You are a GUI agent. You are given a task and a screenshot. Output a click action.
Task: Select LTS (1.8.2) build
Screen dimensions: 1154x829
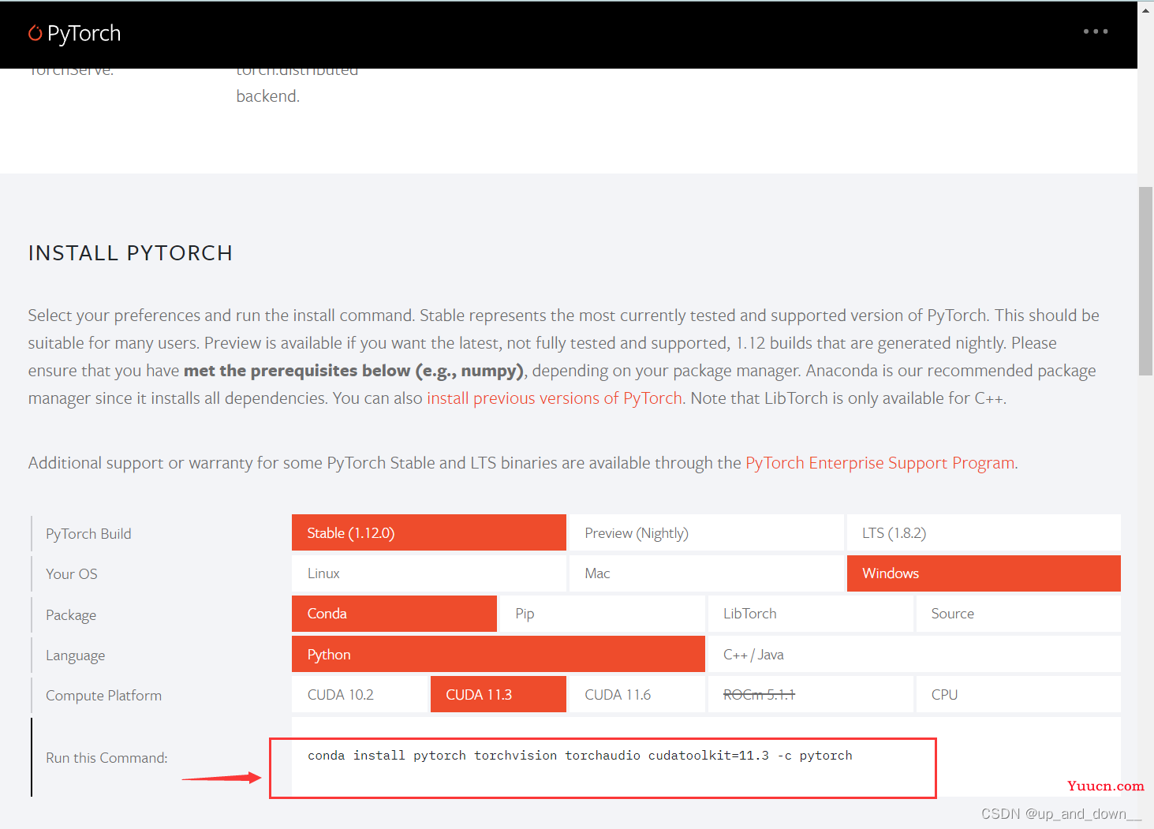coord(984,532)
